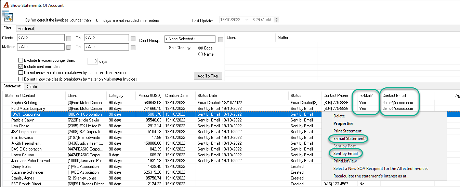460x187 pixels.
Task: Click the statements refresh icon under the title
Action: (x=7, y=16)
